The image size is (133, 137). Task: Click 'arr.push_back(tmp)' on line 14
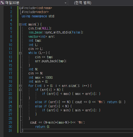(x=51, y=61)
